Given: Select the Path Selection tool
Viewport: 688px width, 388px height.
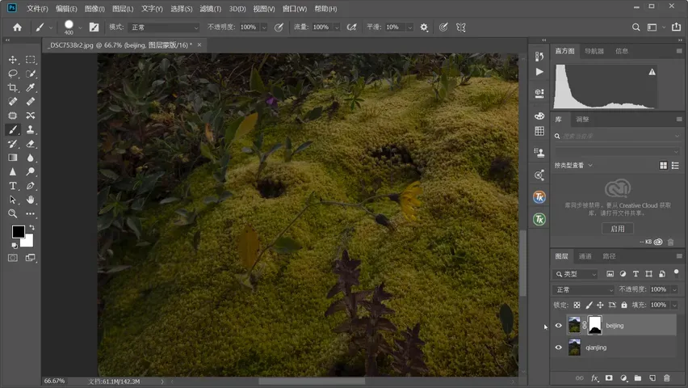Looking at the screenshot, I should [x=13, y=200].
